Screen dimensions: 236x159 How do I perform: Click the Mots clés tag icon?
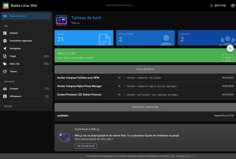pos(5,64)
